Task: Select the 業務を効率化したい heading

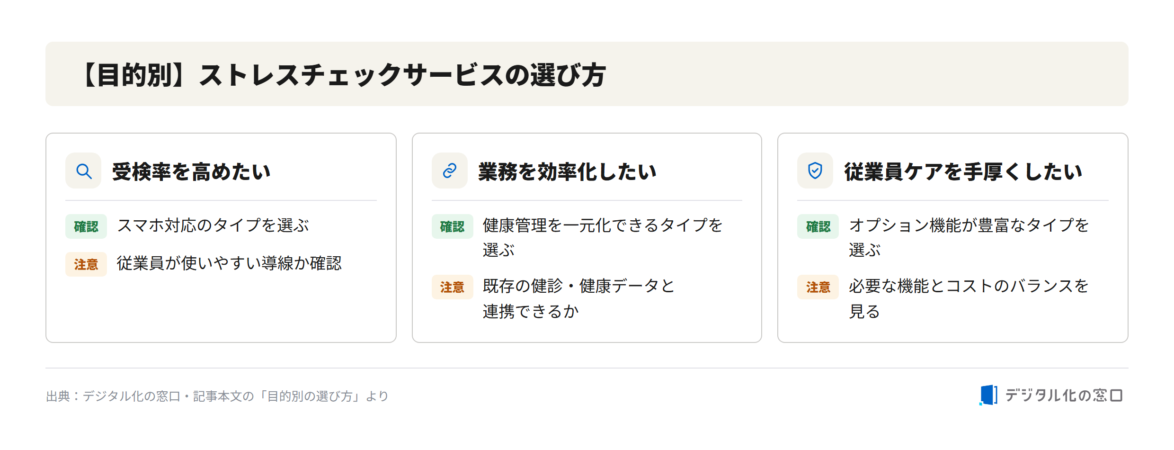Action: click(567, 171)
